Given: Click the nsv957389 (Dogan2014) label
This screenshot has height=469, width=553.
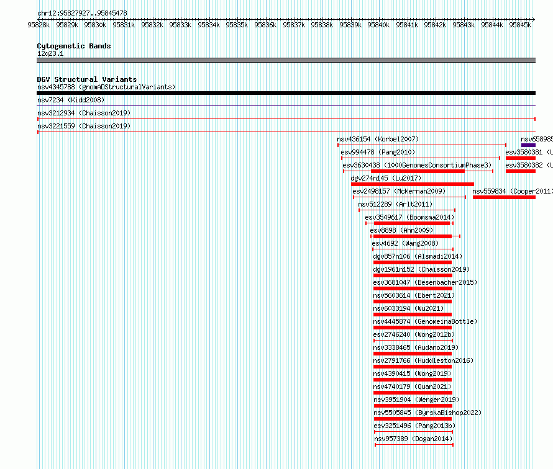Looking at the screenshot, I should click(413, 439).
